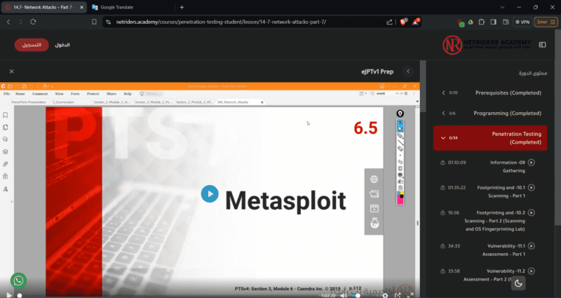Open the video settings gear
Screen dimensions: 561x298
point(385,295)
